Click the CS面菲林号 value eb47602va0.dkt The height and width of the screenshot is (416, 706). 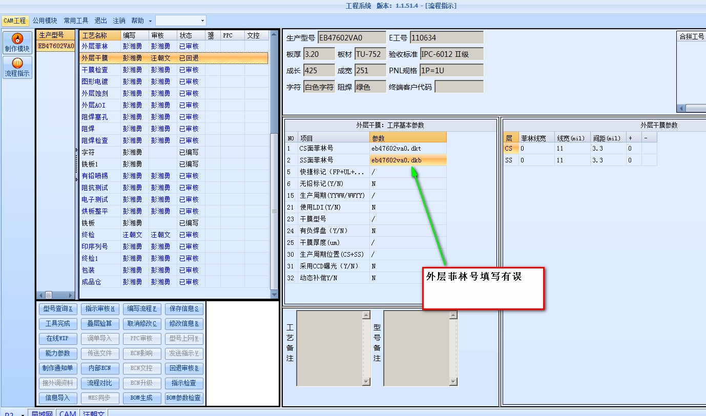point(408,149)
